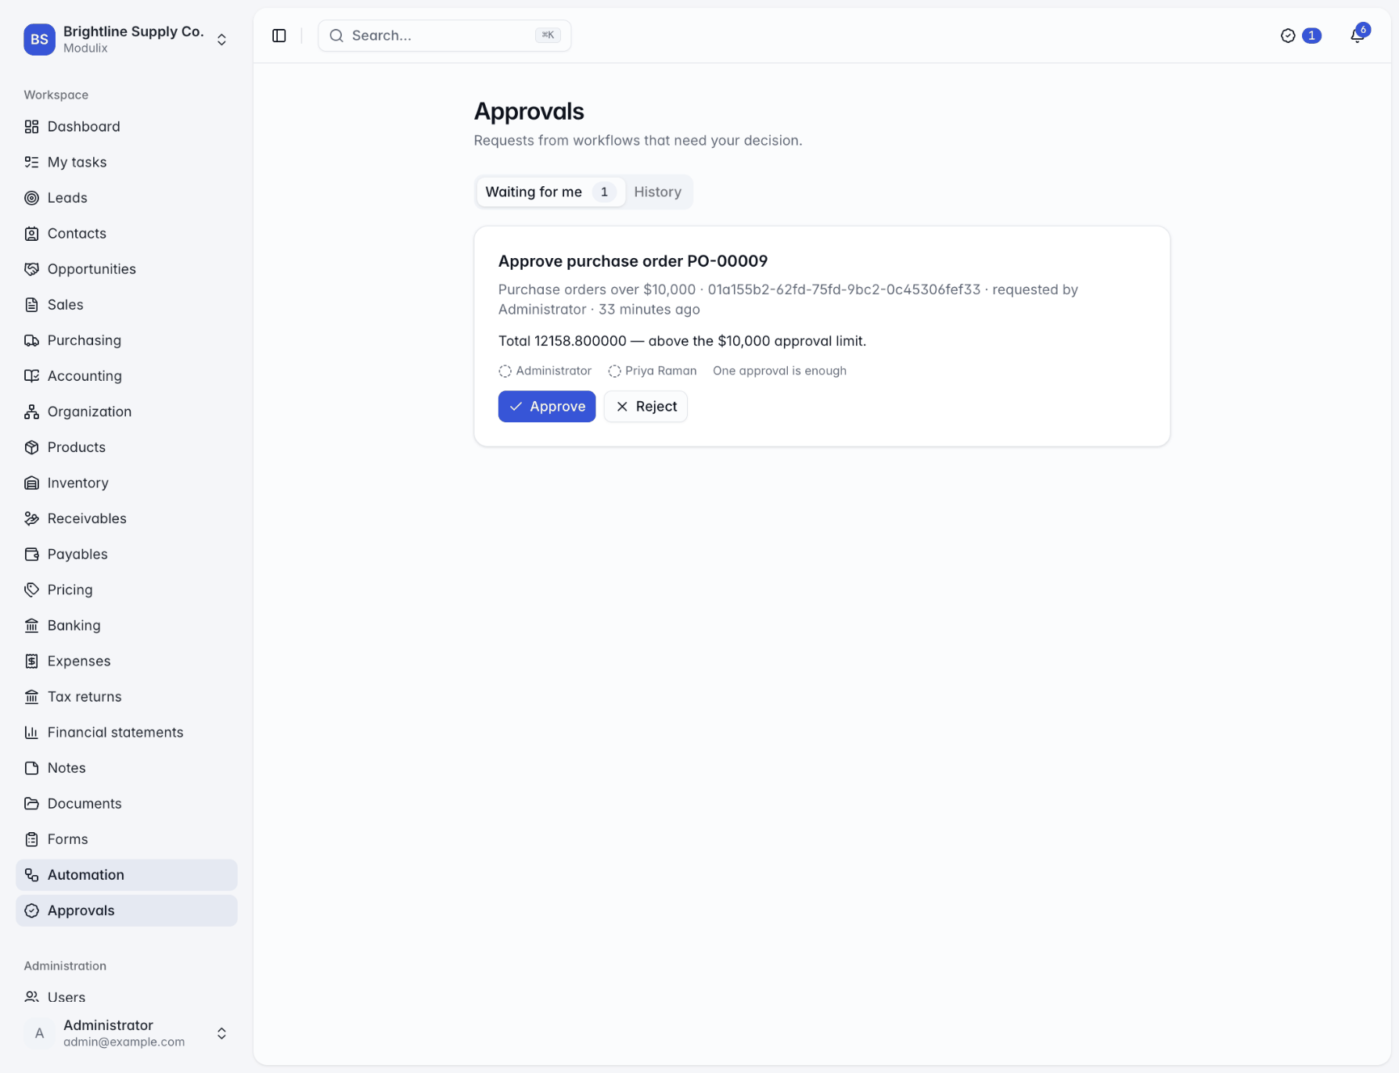Approve purchase order PO-00009

547,406
